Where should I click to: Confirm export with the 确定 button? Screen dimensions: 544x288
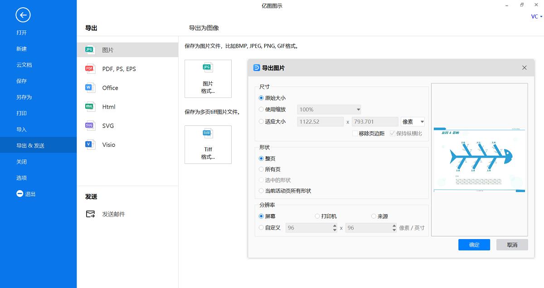474,245
